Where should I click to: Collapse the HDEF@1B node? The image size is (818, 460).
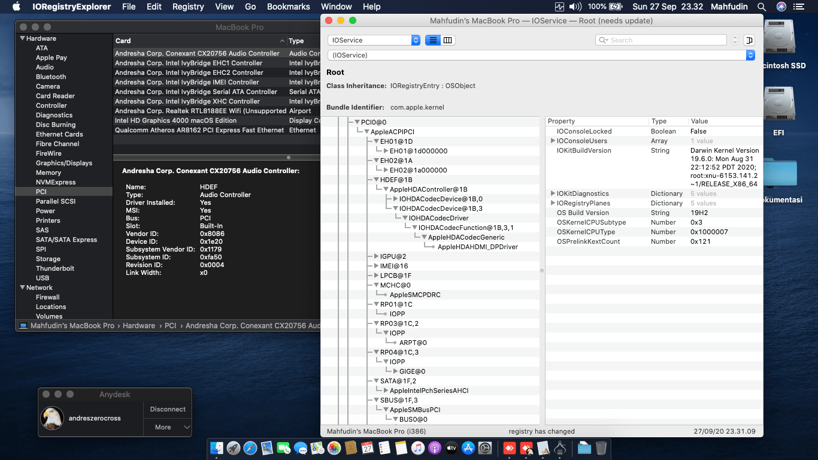point(376,180)
